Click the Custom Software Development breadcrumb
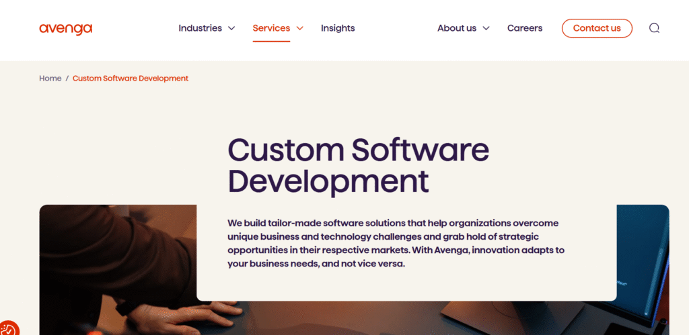 tap(131, 79)
